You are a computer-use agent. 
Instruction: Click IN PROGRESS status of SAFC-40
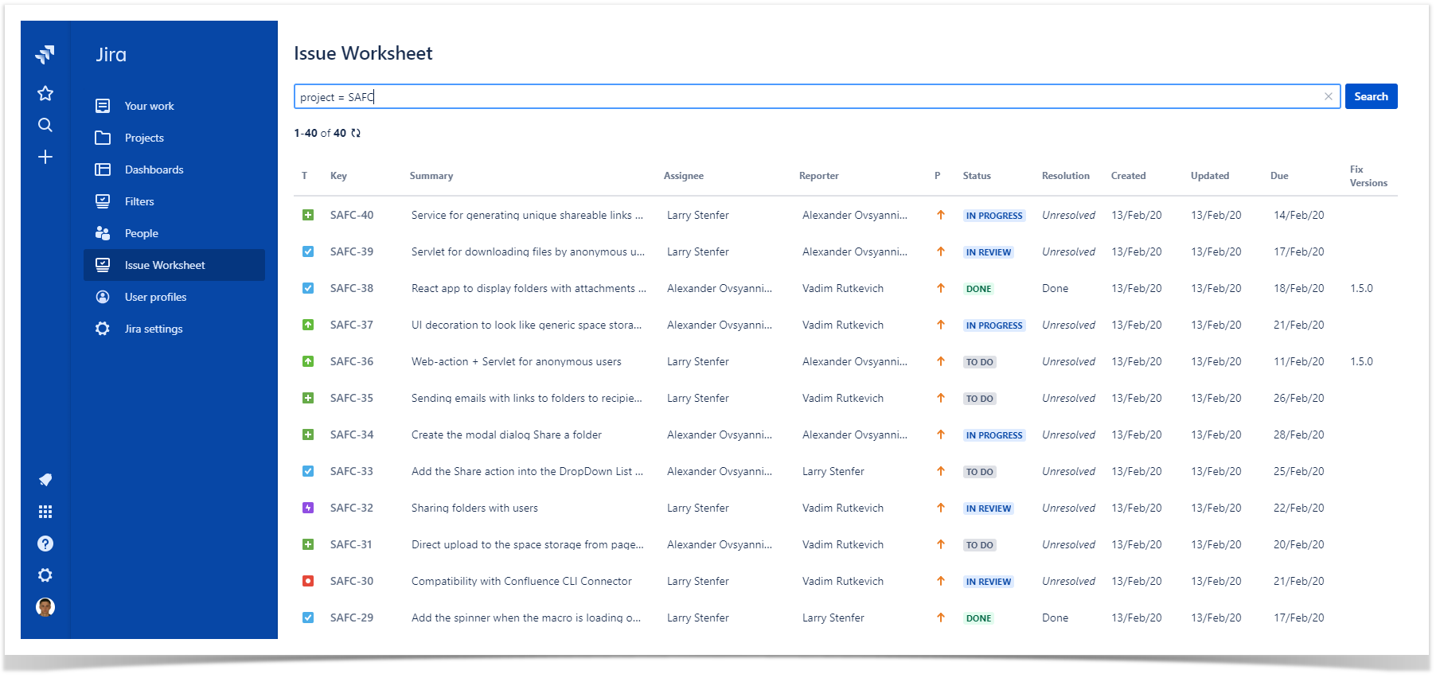(x=993, y=216)
